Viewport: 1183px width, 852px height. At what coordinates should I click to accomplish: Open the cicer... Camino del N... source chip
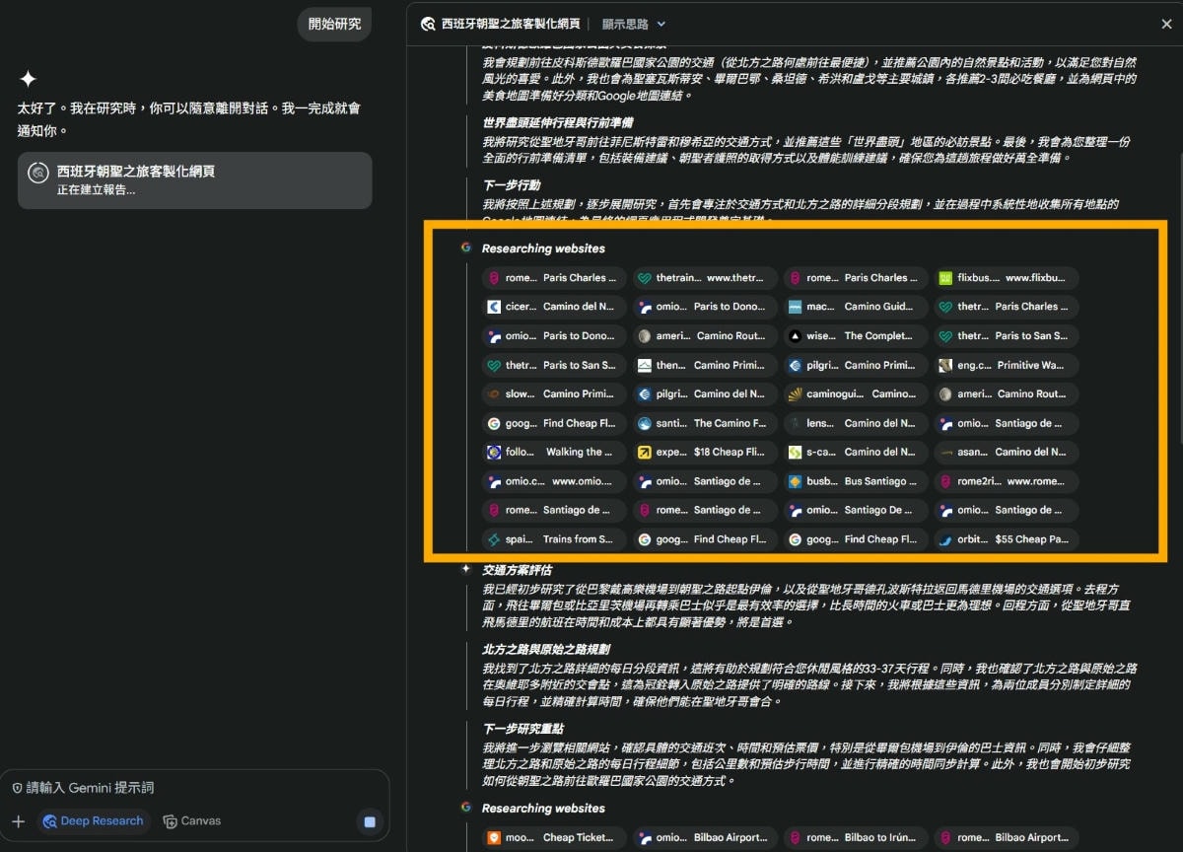[x=554, y=307]
